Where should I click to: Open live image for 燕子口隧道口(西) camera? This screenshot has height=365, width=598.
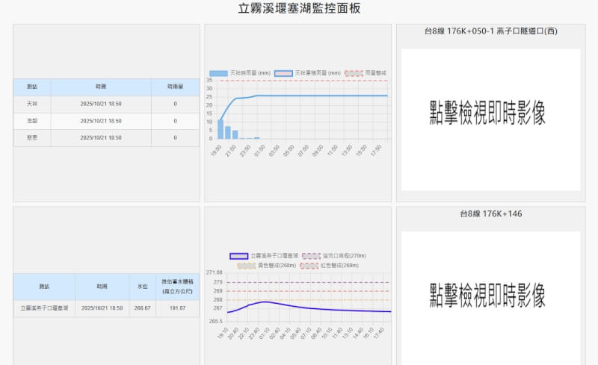click(x=490, y=119)
